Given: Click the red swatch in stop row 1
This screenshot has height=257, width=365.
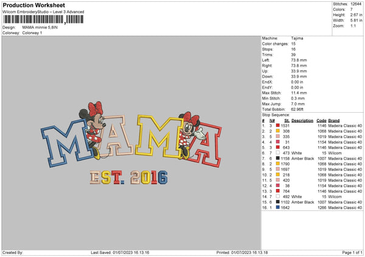Looking at the screenshot, I should tap(278, 125).
